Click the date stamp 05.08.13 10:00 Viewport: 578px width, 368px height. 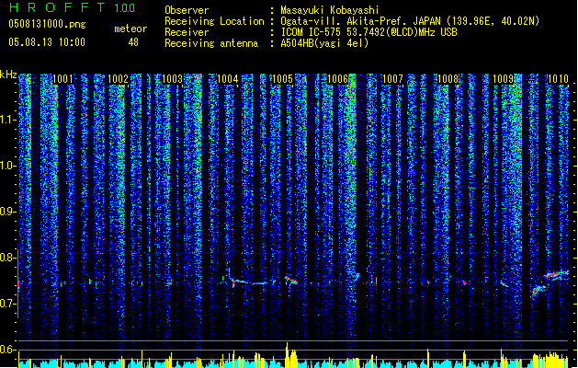click(x=47, y=42)
